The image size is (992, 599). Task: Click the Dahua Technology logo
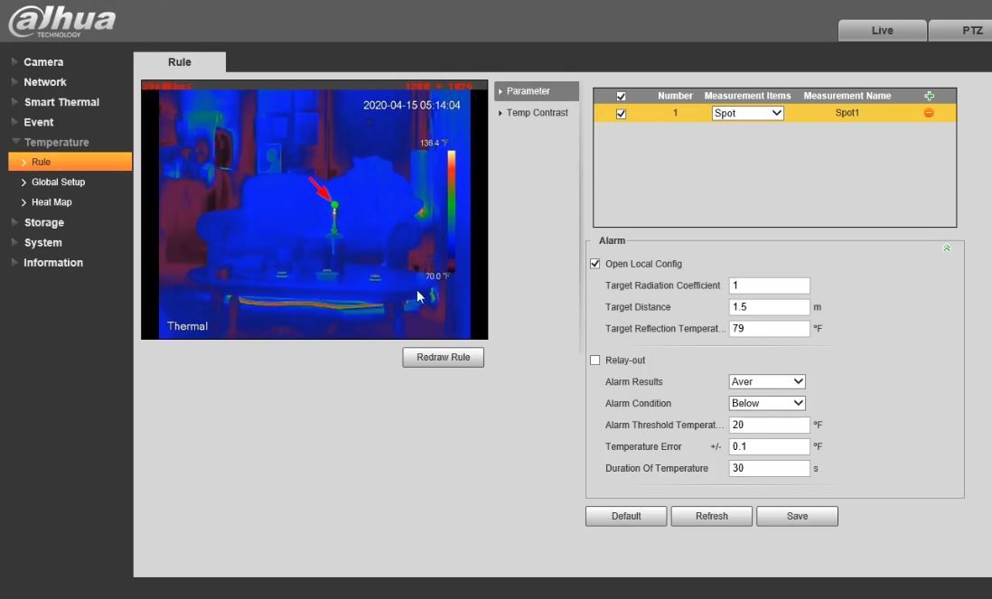coord(61,22)
